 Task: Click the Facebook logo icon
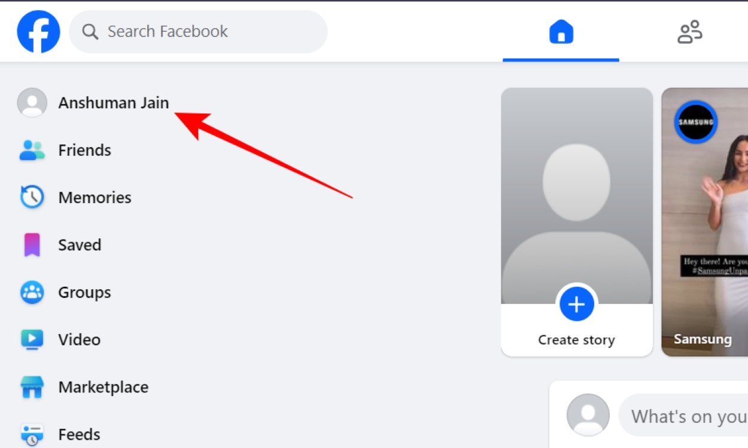[38, 32]
